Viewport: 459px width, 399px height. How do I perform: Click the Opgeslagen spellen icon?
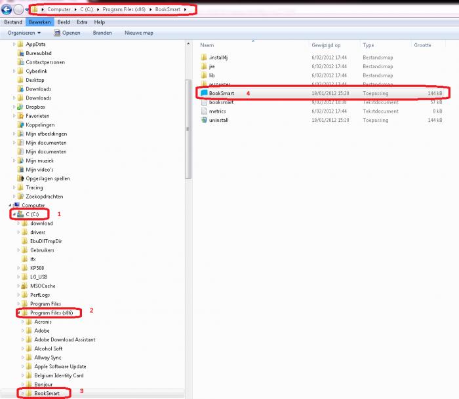(x=20, y=178)
